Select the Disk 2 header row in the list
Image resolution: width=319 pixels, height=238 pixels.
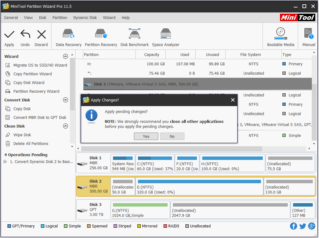click(x=198, y=84)
